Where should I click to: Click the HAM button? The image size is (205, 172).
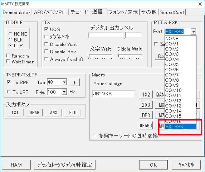16,165
